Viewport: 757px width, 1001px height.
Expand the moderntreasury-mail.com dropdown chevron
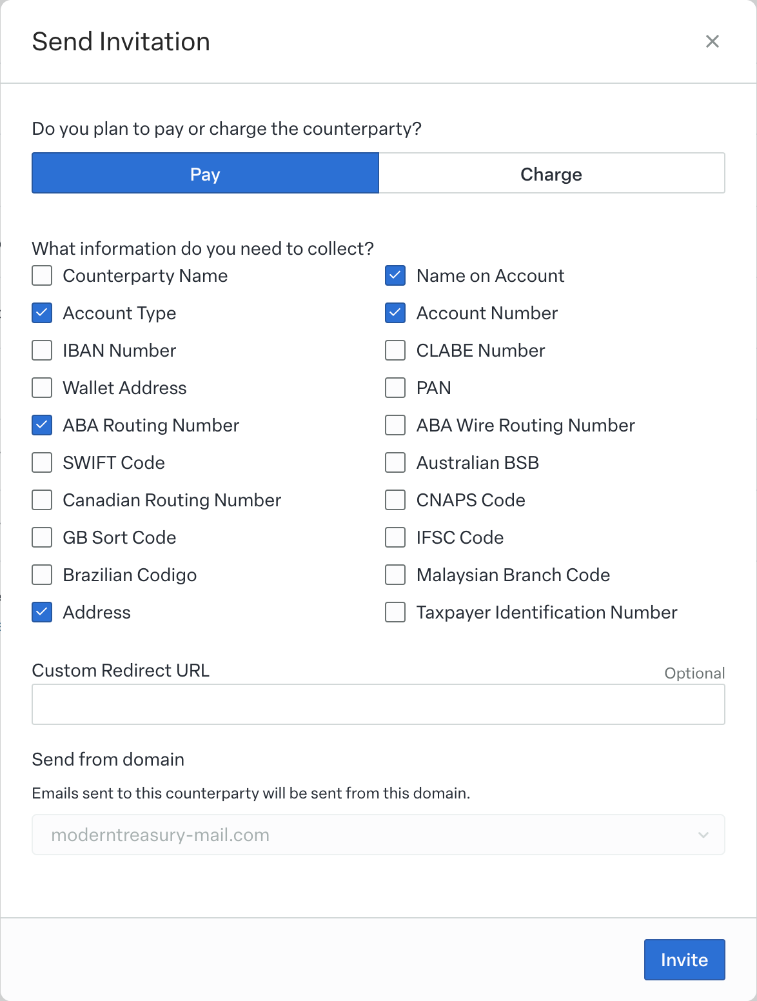point(703,835)
